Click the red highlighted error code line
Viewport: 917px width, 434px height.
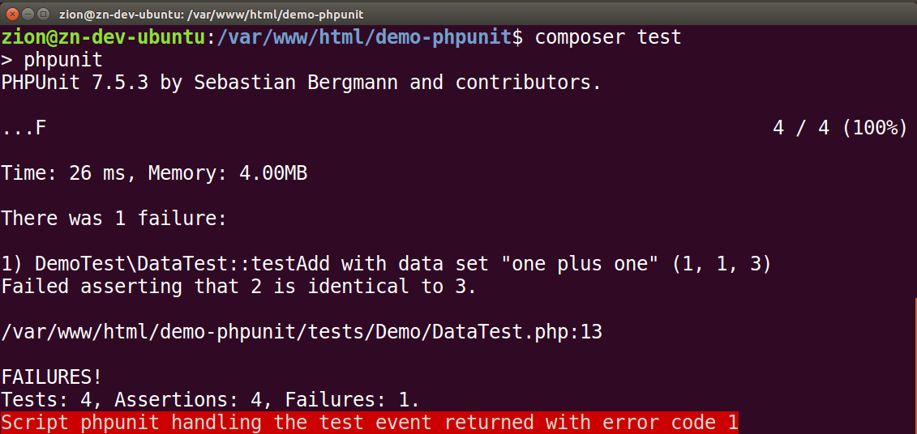coord(370,422)
